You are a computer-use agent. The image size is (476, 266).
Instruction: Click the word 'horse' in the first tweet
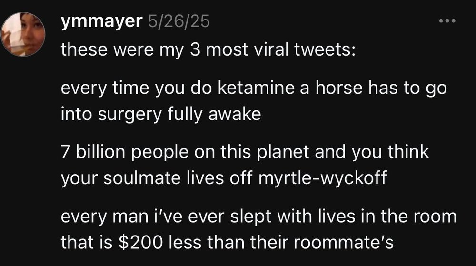coord(339,88)
